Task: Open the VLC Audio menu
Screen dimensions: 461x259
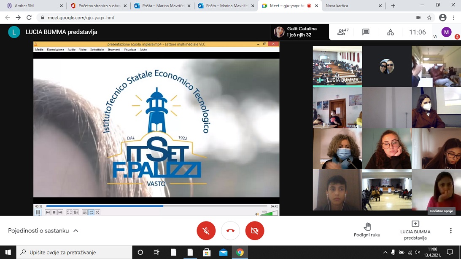Action: tap(71, 50)
